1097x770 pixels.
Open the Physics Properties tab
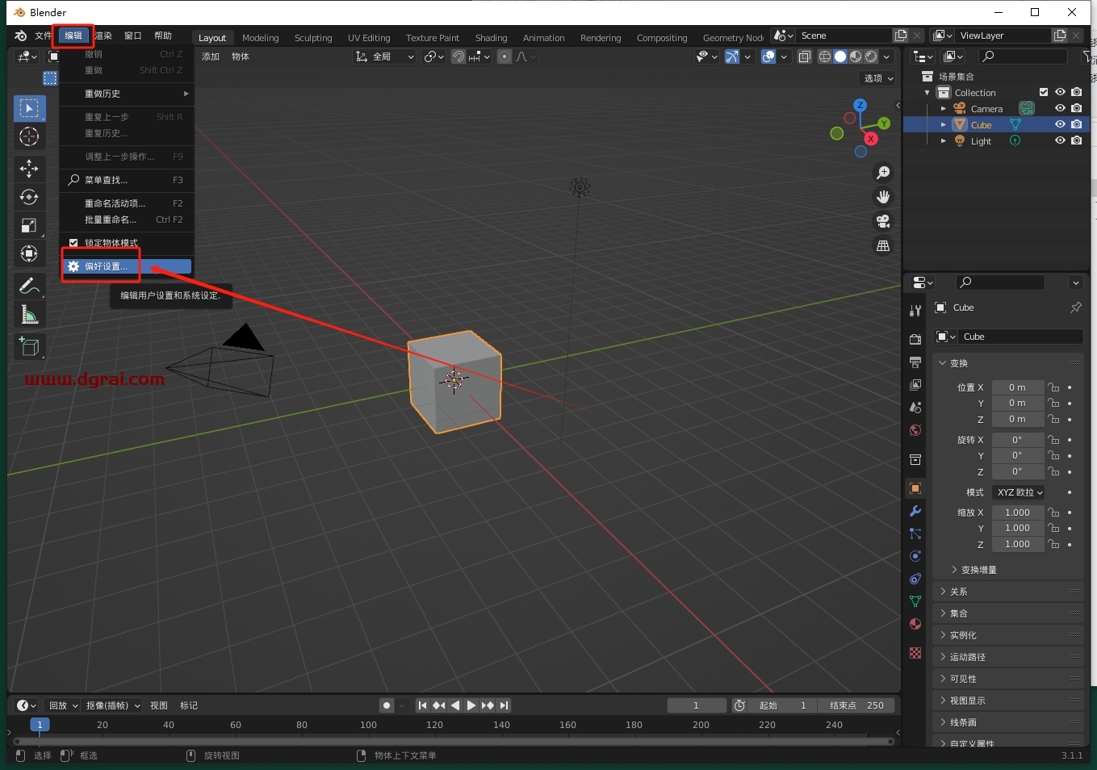(x=915, y=556)
